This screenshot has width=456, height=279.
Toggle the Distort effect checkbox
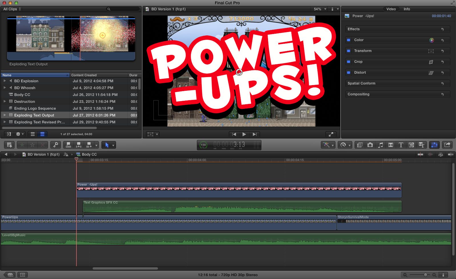349,73
